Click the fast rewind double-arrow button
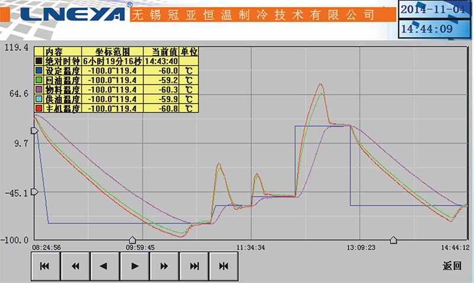Screen dimensions: 474x283 pyautogui.click(x=75, y=266)
